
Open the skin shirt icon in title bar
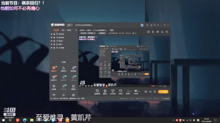click(x=155, y=25)
